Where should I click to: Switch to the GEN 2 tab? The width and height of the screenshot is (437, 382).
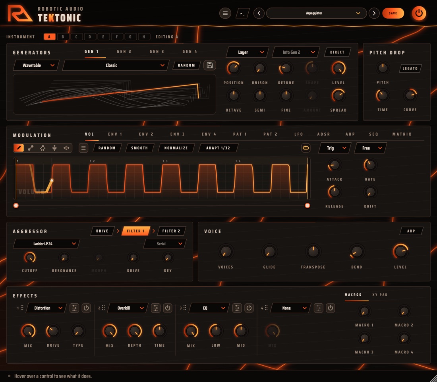pyautogui.click(x=124, y=52)
